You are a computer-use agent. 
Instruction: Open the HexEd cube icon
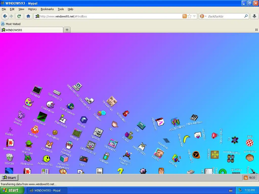pyautogui.click(x=84, y=120)
